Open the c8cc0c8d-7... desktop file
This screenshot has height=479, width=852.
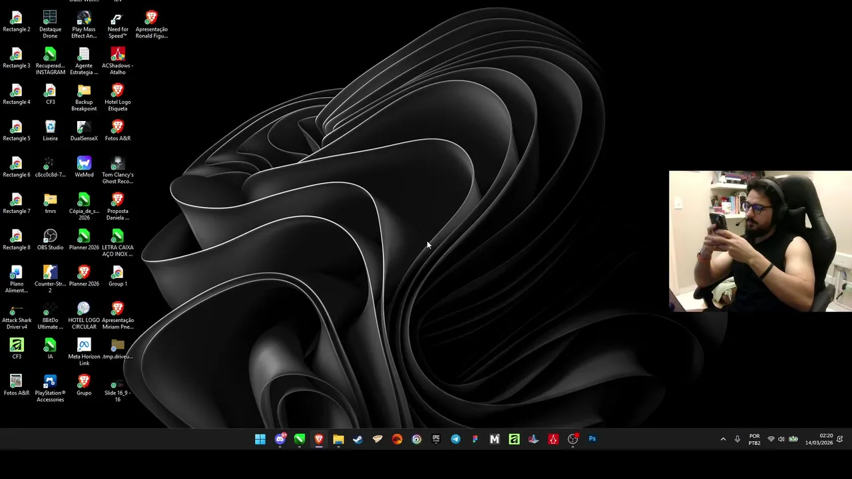(x=50, y=166)
